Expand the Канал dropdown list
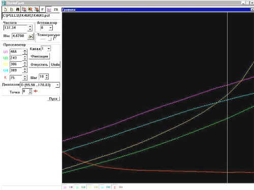 coord(49,49)
